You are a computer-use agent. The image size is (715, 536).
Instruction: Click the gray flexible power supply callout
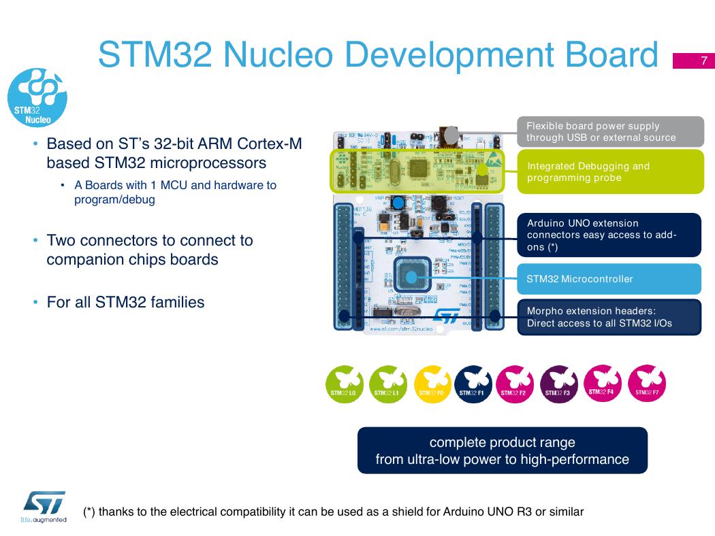pyautogui.click(x=610, y=131)
